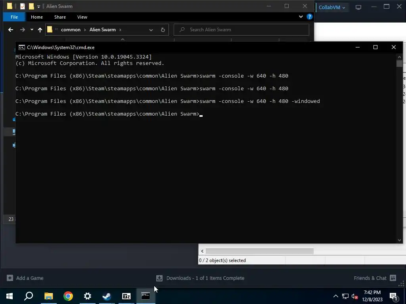The image size is (406, 304).
Task: Click the monitor icon beside CollabVM
Action: 358,7
